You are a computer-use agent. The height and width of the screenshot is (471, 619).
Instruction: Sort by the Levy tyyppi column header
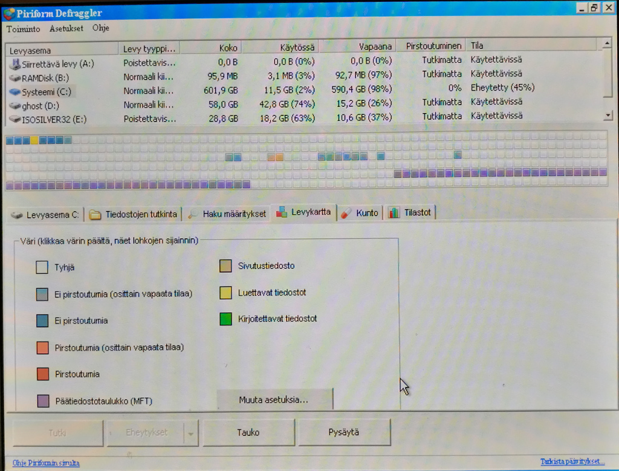[149, 49]
